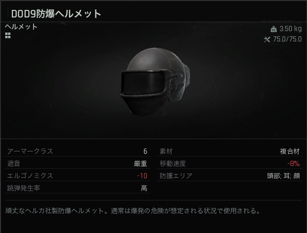Click the helmet's dark visor
This screenshot has width=307, height=233.
(x=143, y=83)
